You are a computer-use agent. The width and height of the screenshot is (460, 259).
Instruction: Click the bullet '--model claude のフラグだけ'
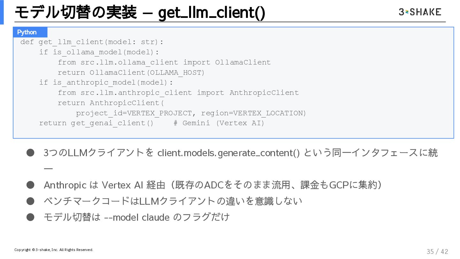137,217
